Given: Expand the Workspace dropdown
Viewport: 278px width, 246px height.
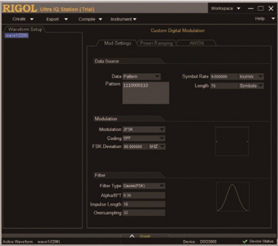Looking at the screenshot, I should [x=225, y=9].
